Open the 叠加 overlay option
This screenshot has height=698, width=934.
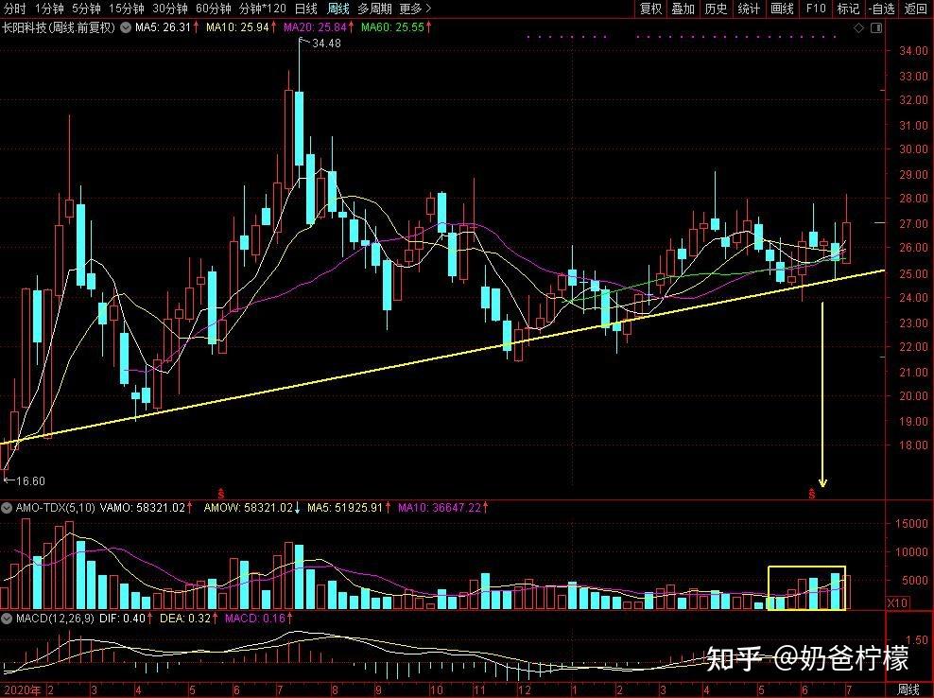(683, 9)
